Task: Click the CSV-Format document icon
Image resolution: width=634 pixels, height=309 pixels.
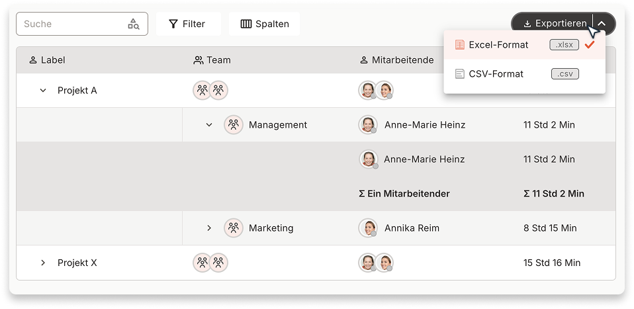Action: click(460, 74)
